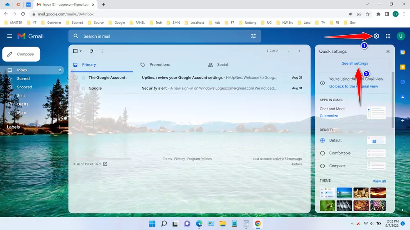Open the Inbox folder
The height and width of the screenshot is (230, 410).
[32, 70]
